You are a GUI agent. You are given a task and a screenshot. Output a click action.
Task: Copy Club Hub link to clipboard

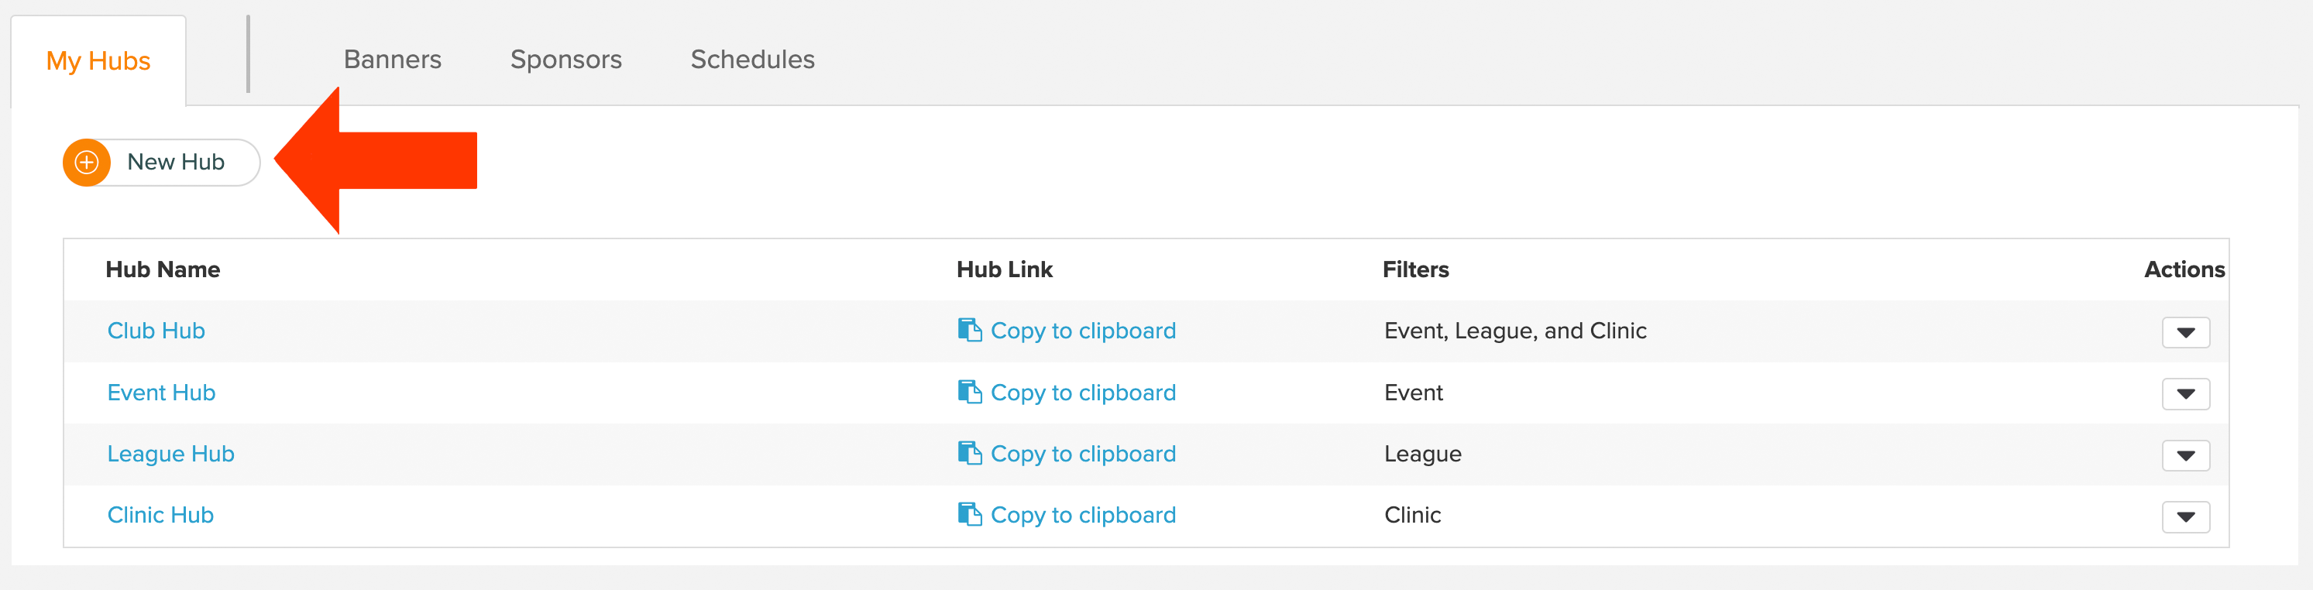(1082, 331)
